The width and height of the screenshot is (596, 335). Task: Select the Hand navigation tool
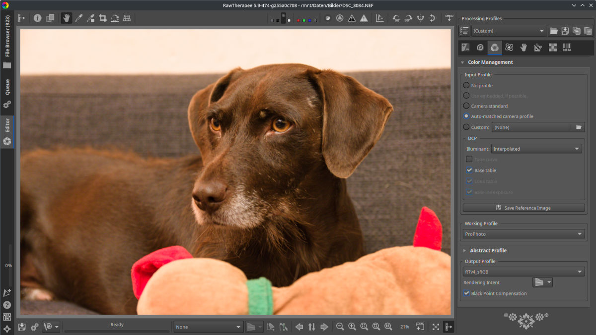[x=66, y=18]
